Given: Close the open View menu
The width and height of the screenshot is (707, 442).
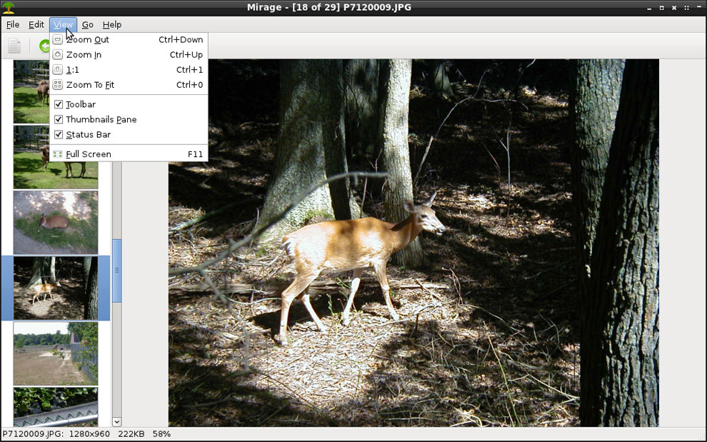Looking at the screenshot, I should [x=63, y=25].
